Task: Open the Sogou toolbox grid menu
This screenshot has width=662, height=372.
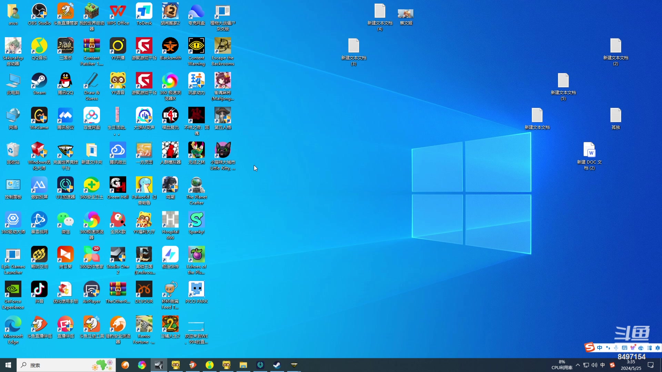Action: (649, 348)
